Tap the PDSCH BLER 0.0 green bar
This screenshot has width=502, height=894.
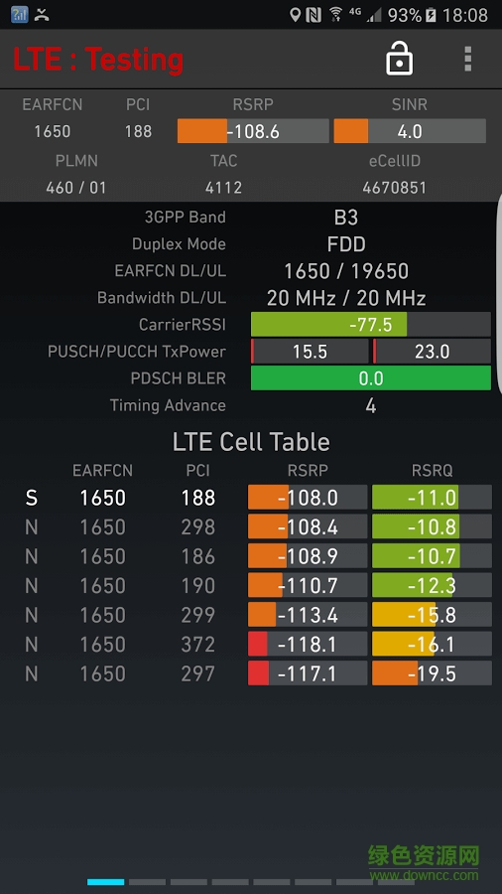tap(370, 378)
